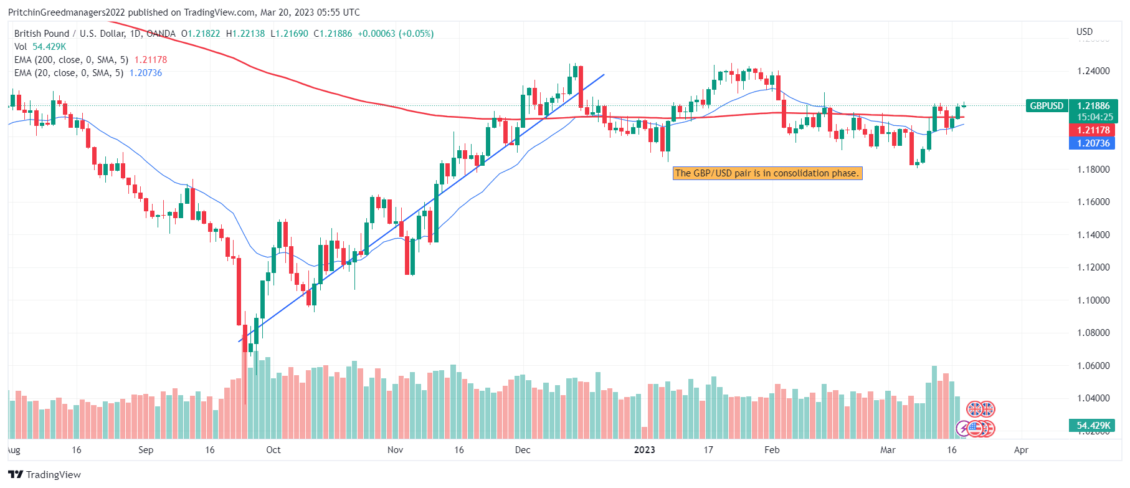This screenshot has width=1130, height=488.
Task: Click the TradingView logo at bottom left
Action: (44, 474)
